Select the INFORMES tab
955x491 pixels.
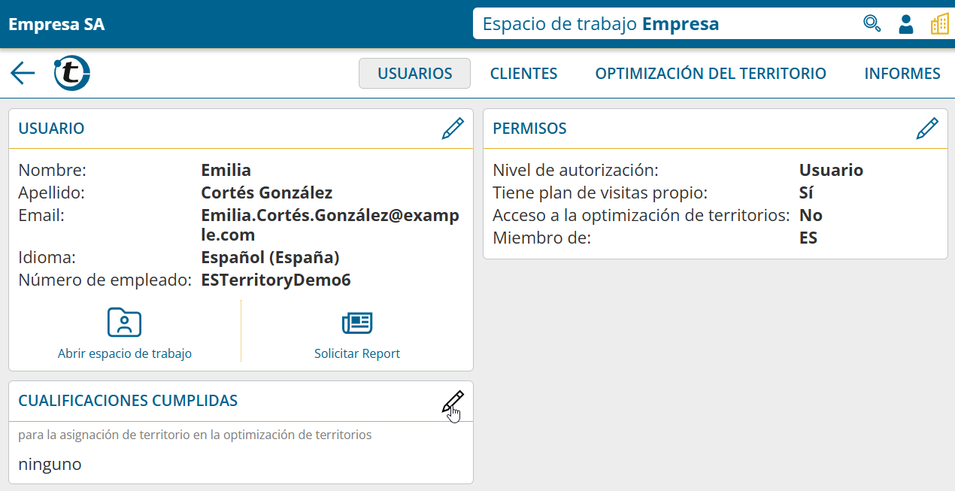pyautogui.click(x=902, y=74)
